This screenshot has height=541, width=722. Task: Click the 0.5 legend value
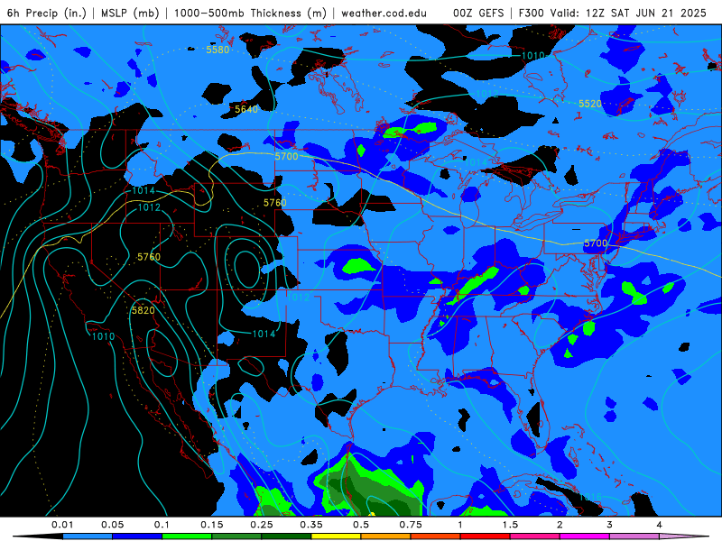click(361, 525)
